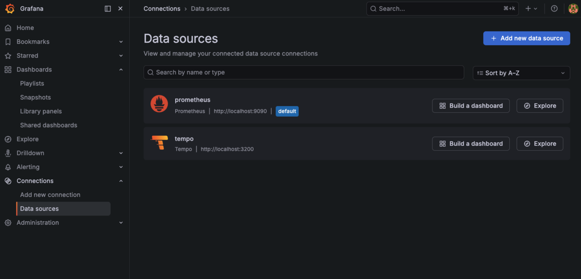Click Add new data source button

click(x=526, y=38)
